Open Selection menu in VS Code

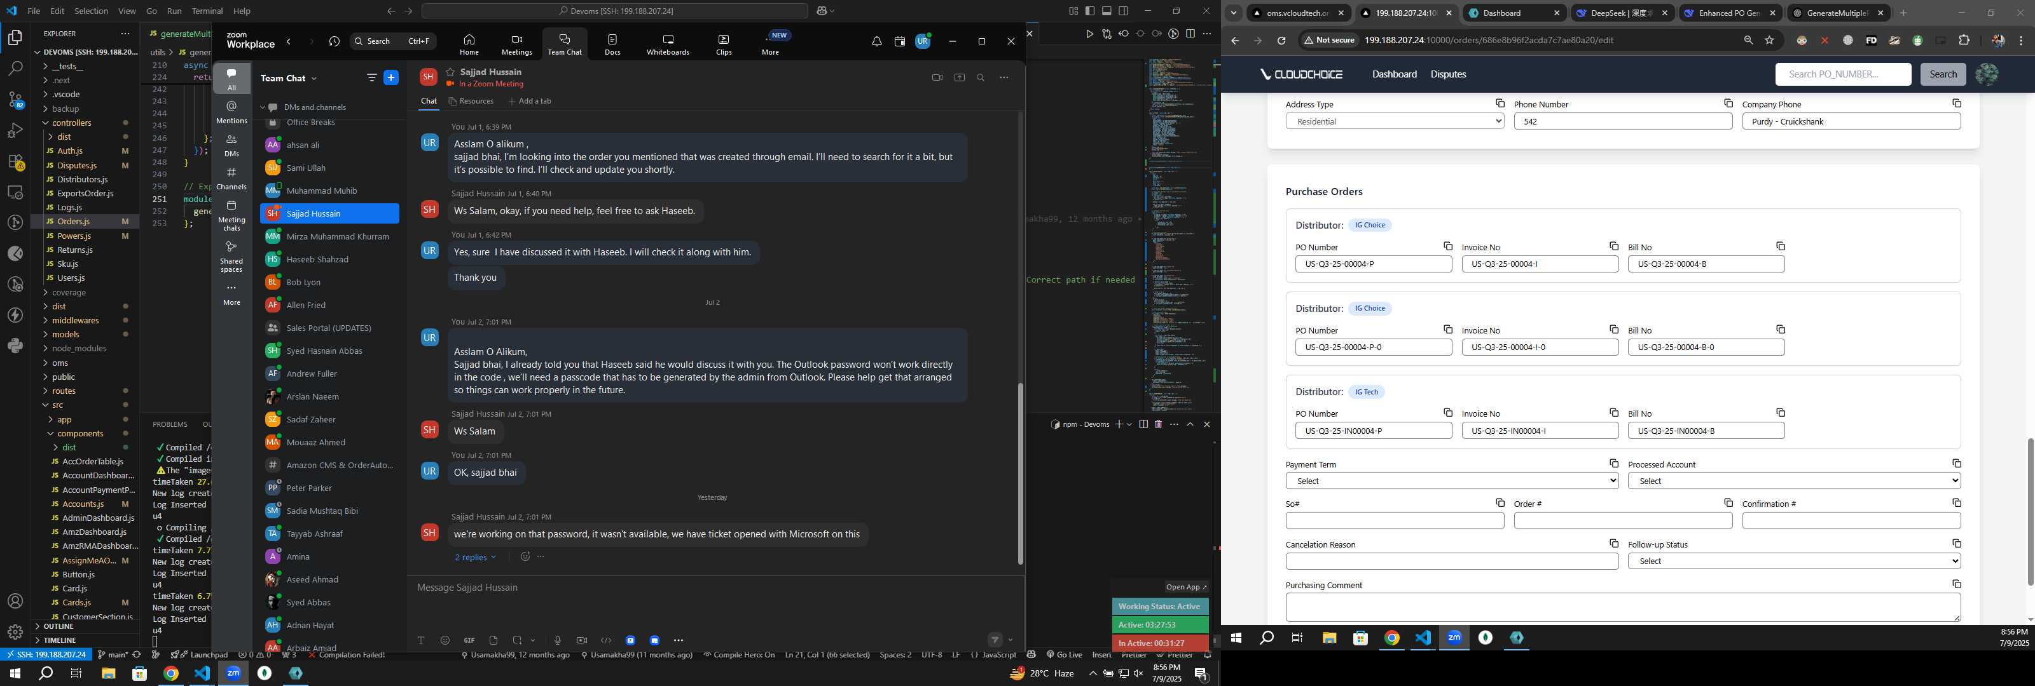(x=91, y=11)
